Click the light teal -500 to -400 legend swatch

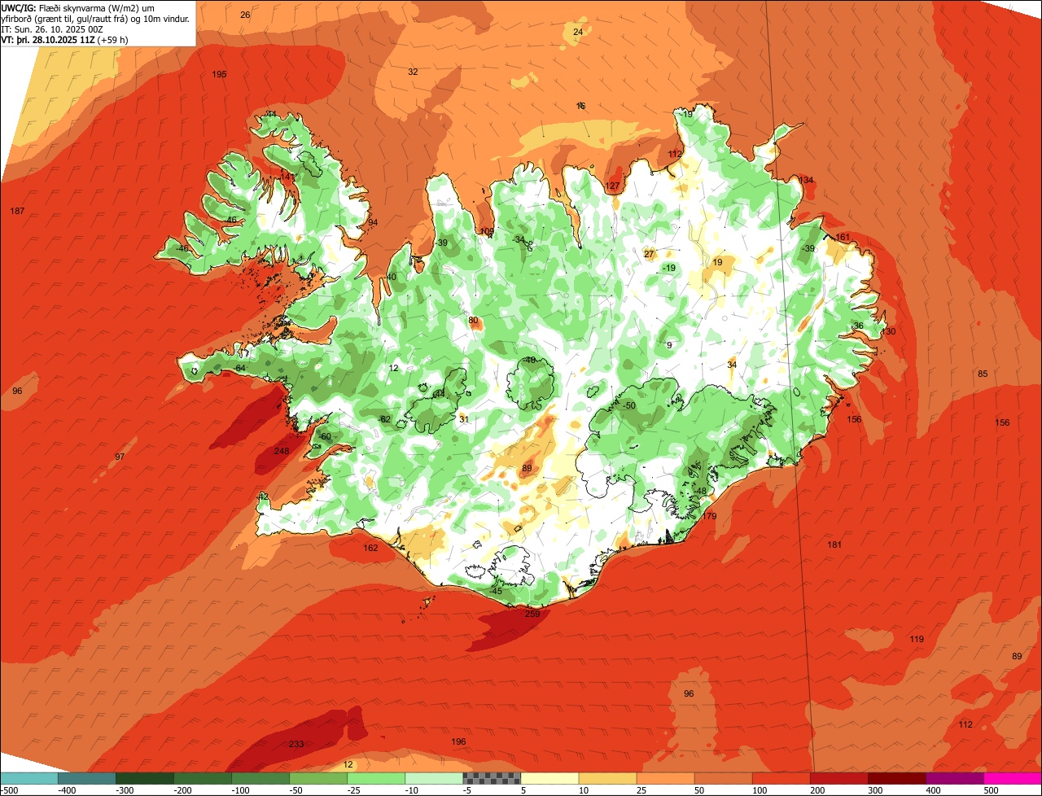pos(29,778)
